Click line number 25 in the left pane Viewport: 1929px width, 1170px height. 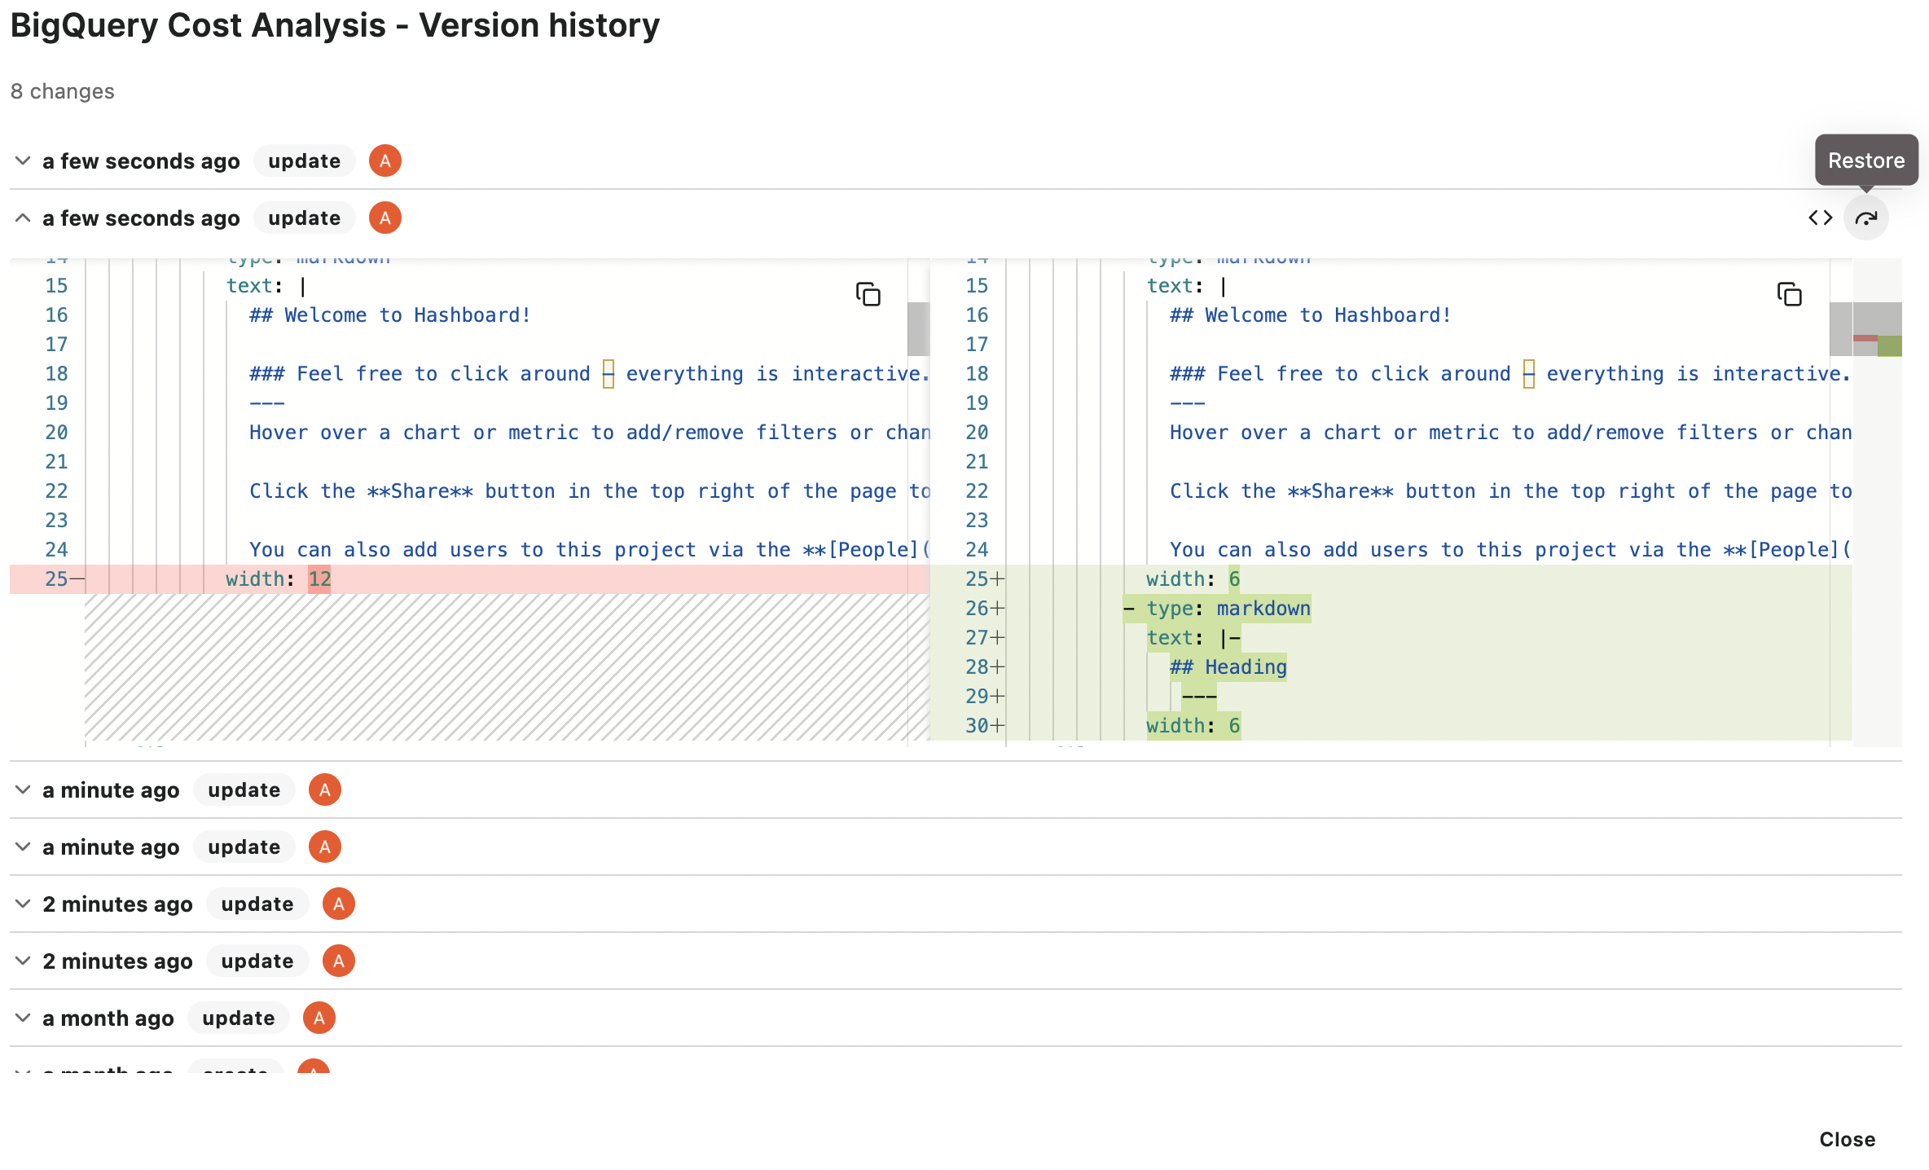(x=56, y=579)
